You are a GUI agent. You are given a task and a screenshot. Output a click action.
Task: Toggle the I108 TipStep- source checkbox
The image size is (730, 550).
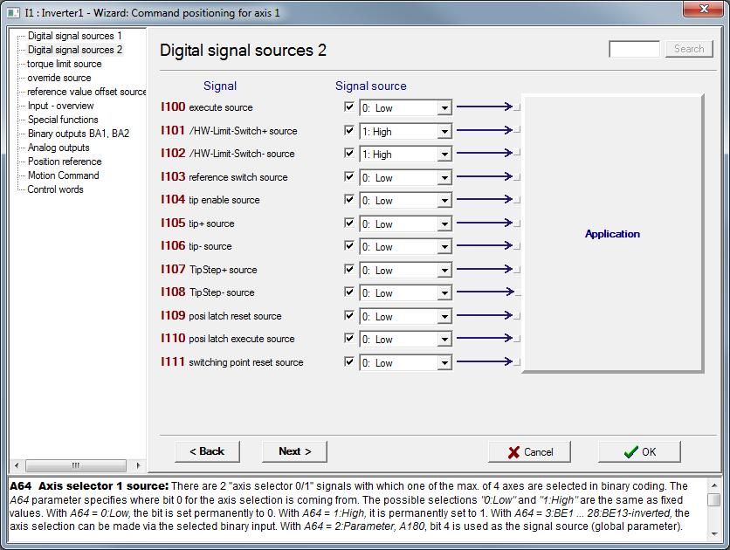pyautogui.click(x=348, y=292)
